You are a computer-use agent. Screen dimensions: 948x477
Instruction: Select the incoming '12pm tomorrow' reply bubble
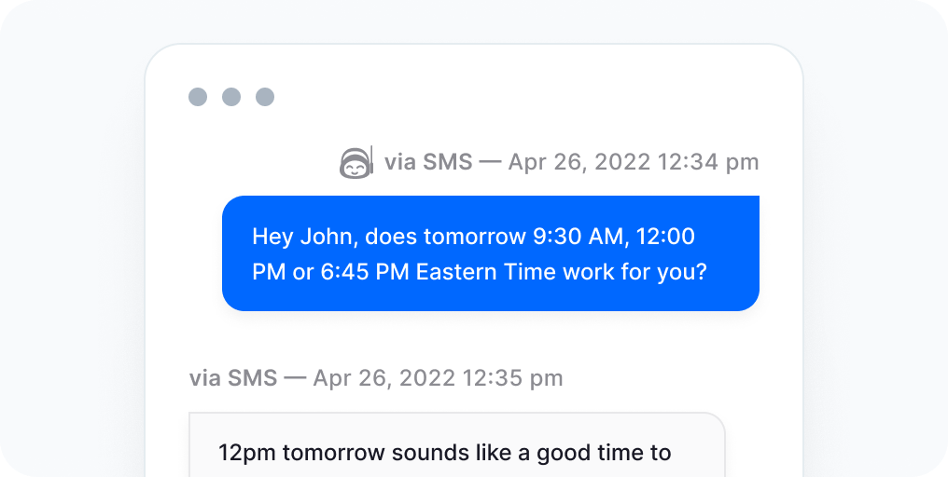(457, 445)
